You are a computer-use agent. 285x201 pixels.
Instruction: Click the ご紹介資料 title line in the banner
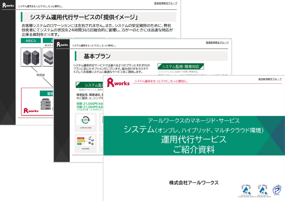[x=194, y=150]
